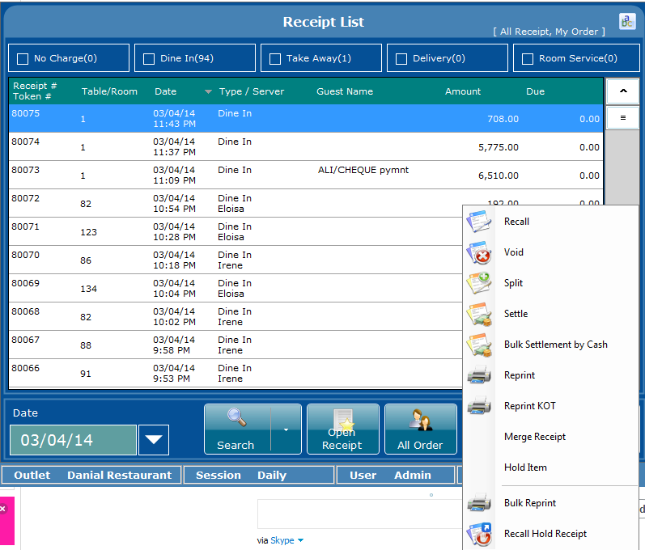Click the Table/Room column header
The width and height of the screenshot is (645, 550).
tap(109, 91)
